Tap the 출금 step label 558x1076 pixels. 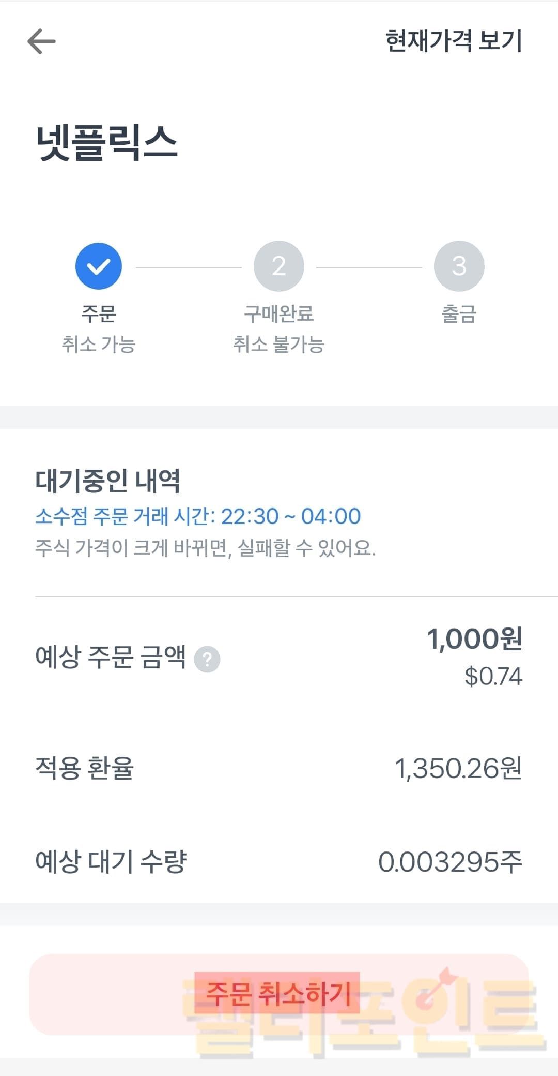[x=459, y=313]
